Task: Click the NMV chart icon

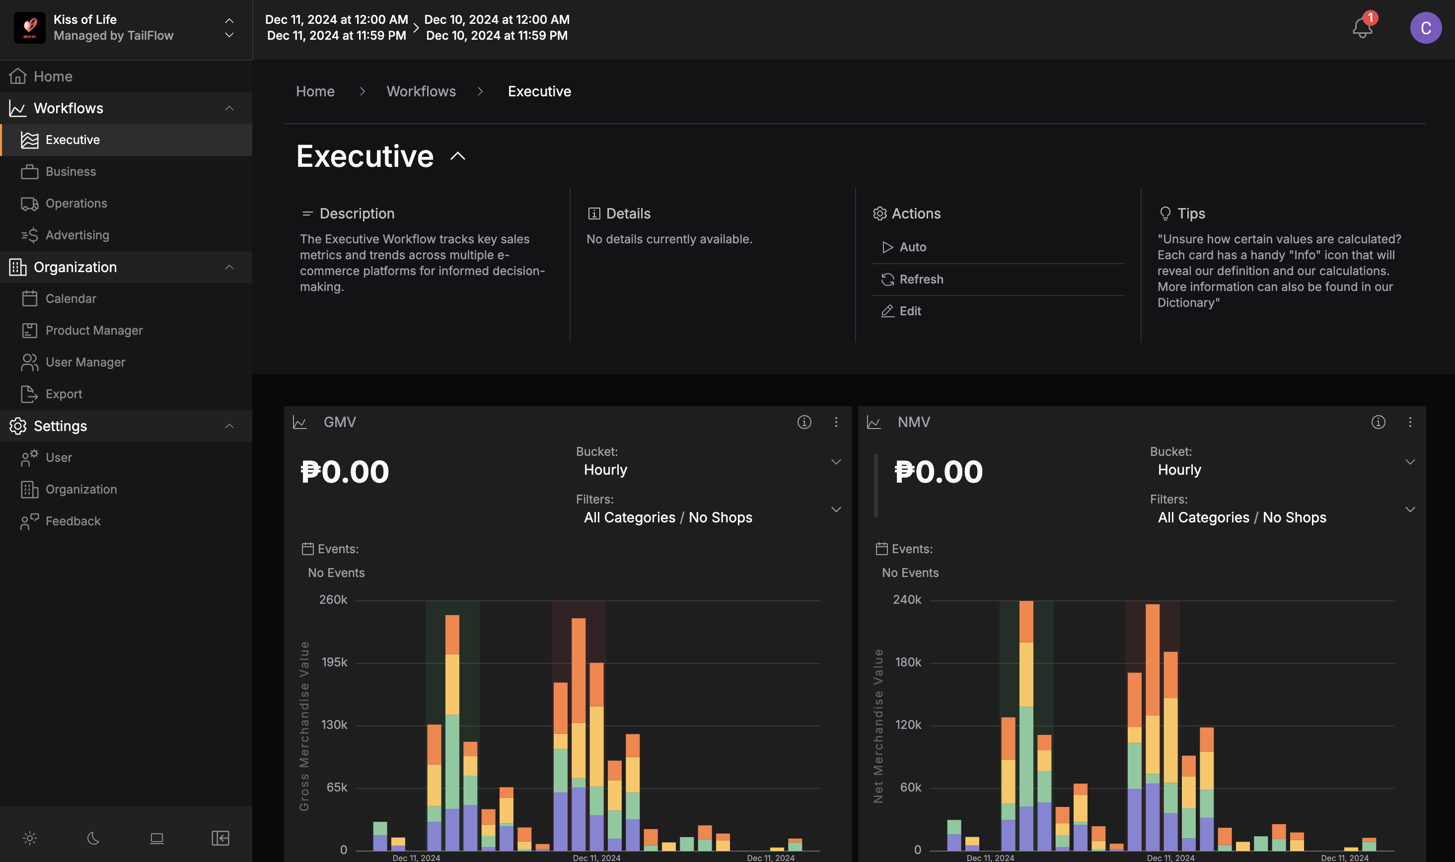Action: point(873,422)
